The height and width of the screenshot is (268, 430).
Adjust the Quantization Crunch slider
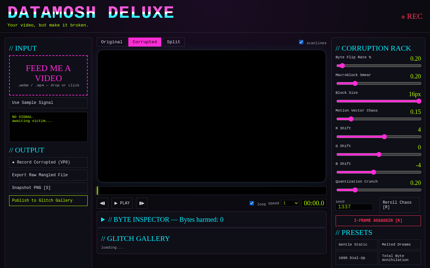(x=379, y=190)
